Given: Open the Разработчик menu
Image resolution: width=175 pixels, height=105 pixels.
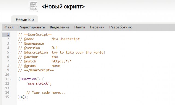Looking at the screenshot, I should click(120, 27).
